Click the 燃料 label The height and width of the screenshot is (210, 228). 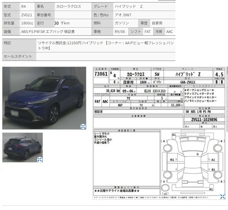coord(97,23)
